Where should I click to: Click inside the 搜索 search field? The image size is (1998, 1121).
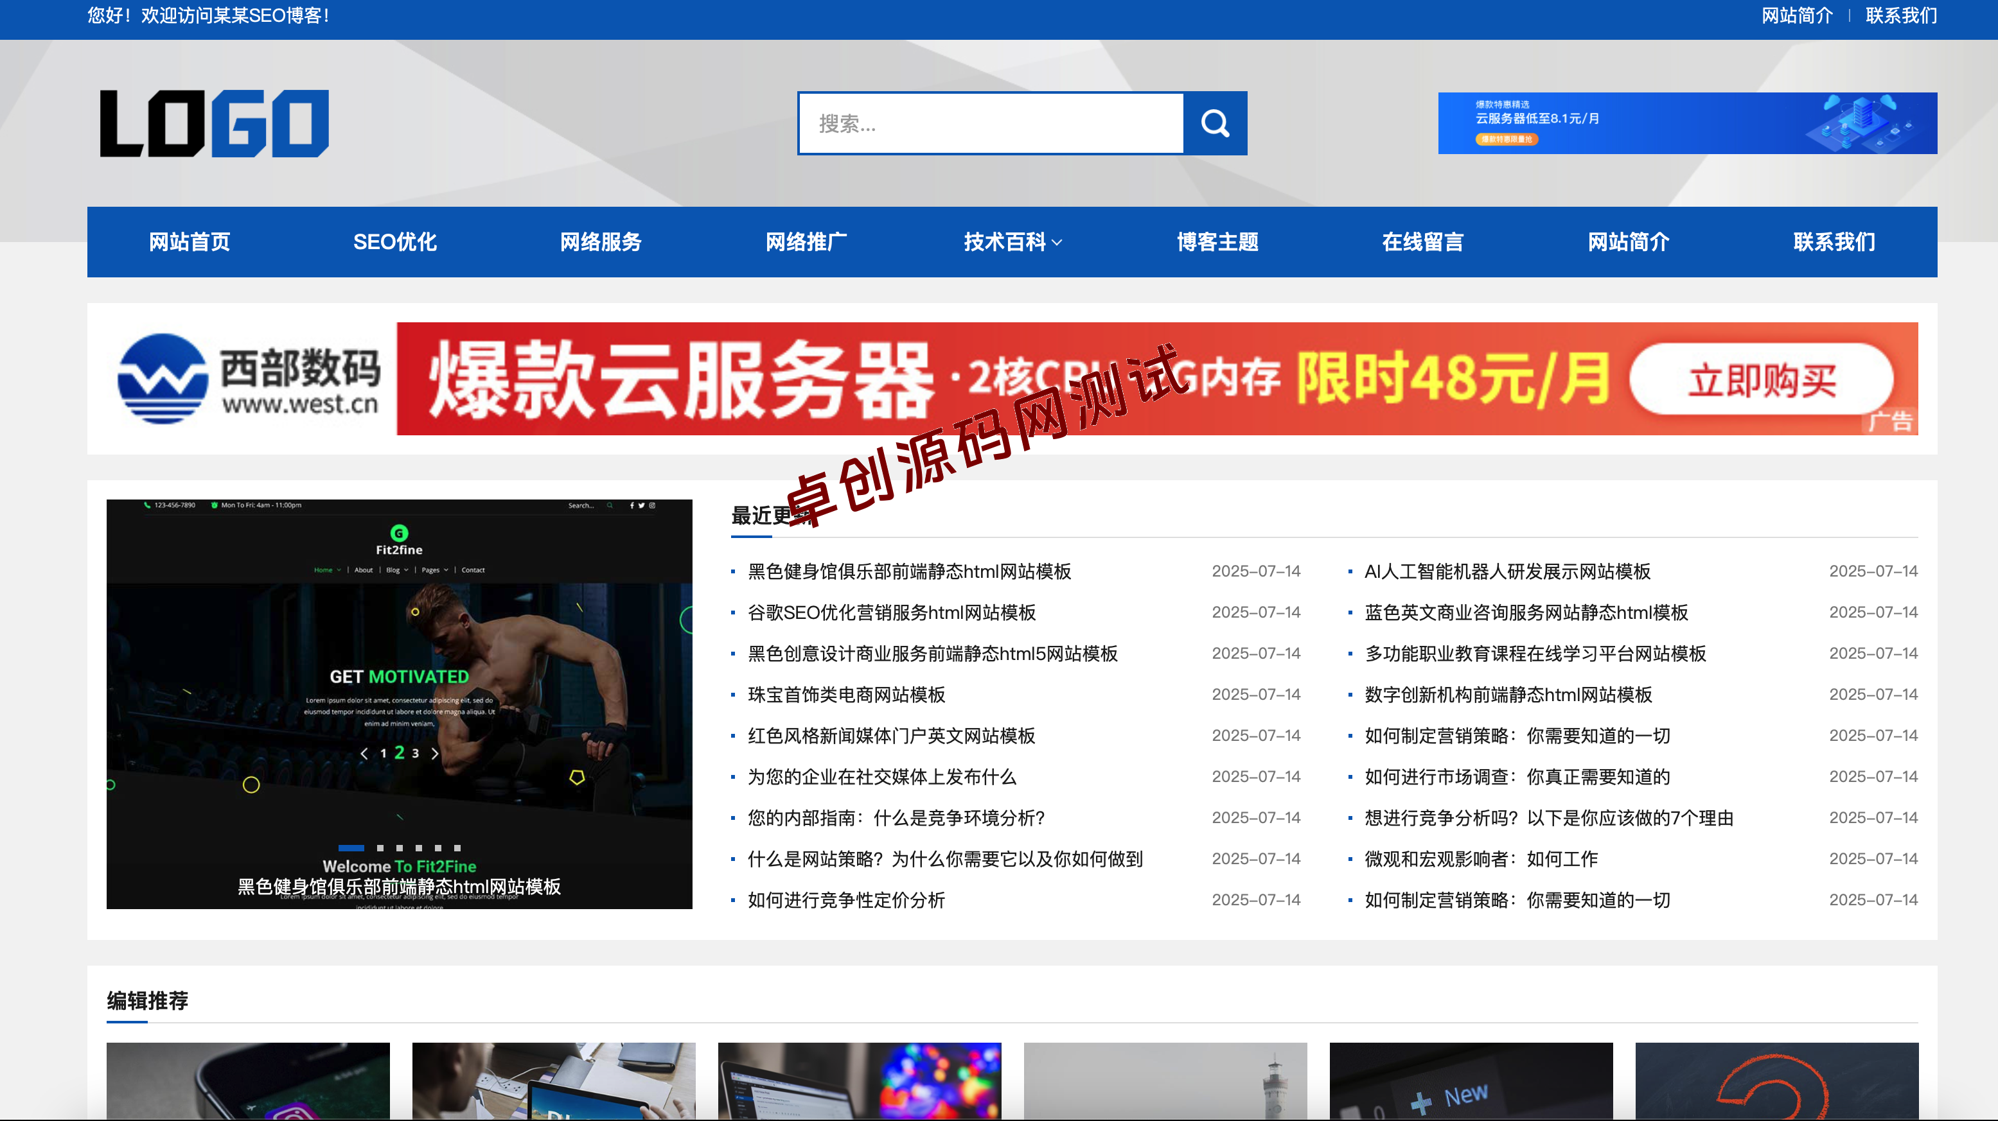(x=991, y=123)
